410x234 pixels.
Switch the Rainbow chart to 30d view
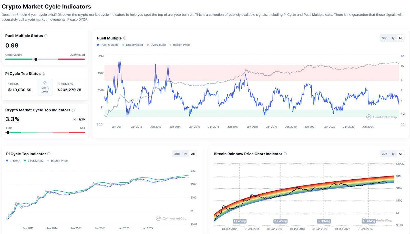pos(385,154)
